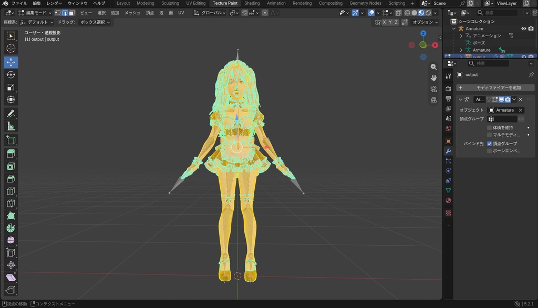The width and height of the screenshot is (538, 308).
Task: Choose the Measure tool
Action: [x=11, y=126]
